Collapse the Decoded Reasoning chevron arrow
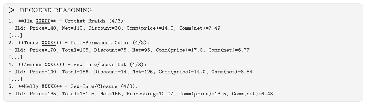 coord(12,10)
